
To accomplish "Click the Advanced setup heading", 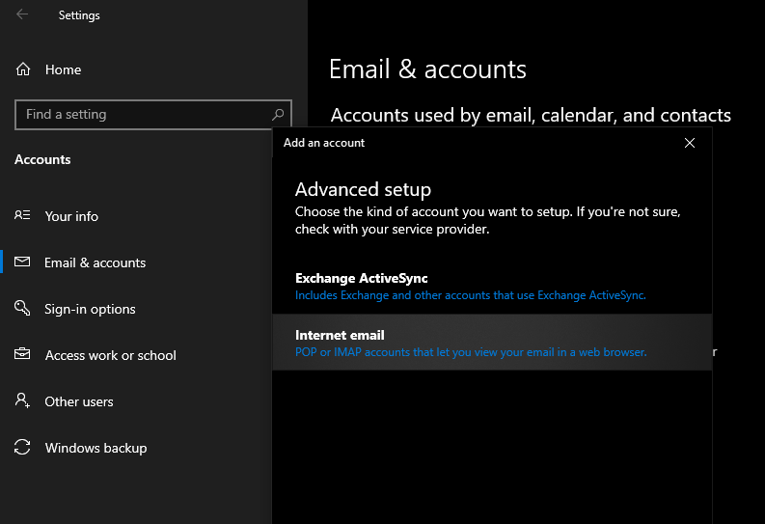I will [363, 189].
